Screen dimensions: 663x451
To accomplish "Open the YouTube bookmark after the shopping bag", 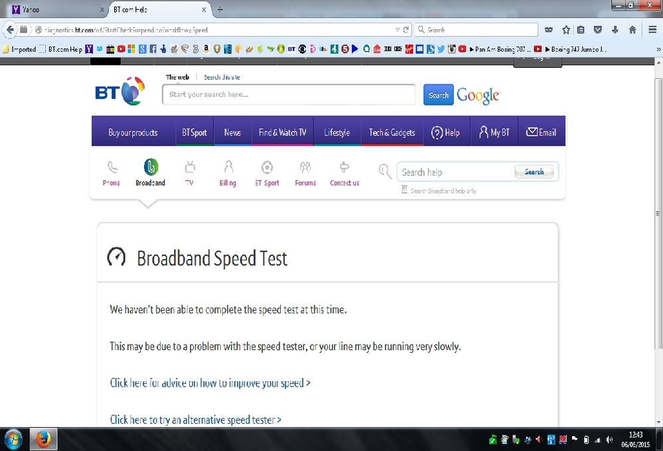I will (x=121, y=49).
